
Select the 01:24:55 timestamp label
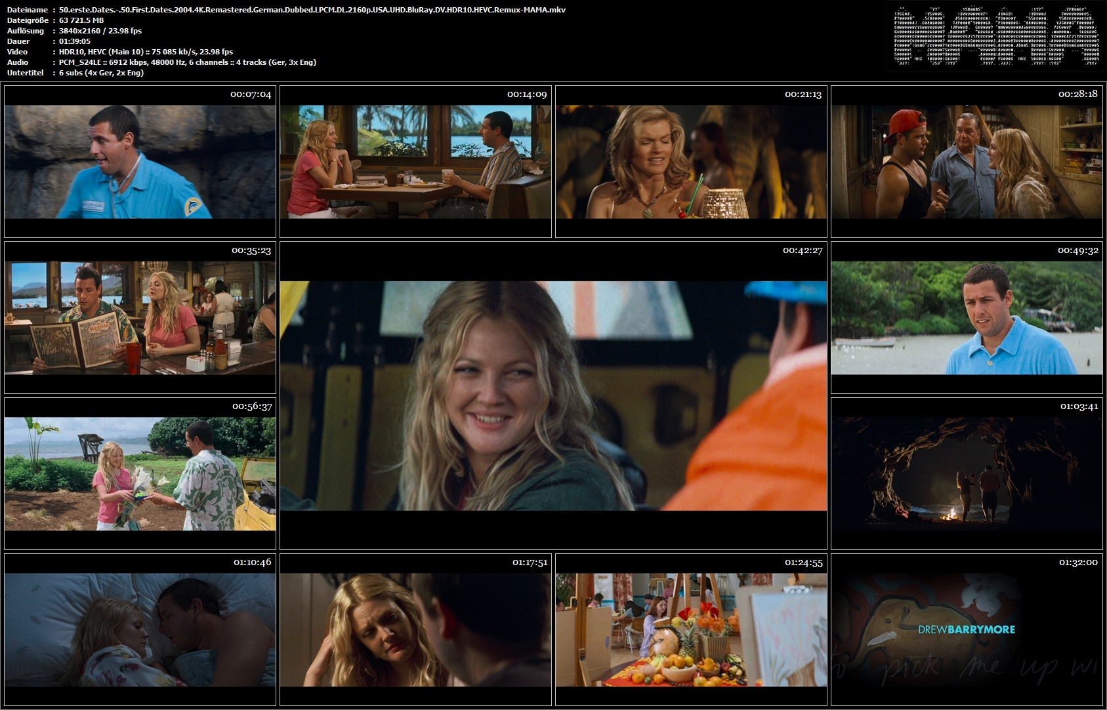coord(804,562)
